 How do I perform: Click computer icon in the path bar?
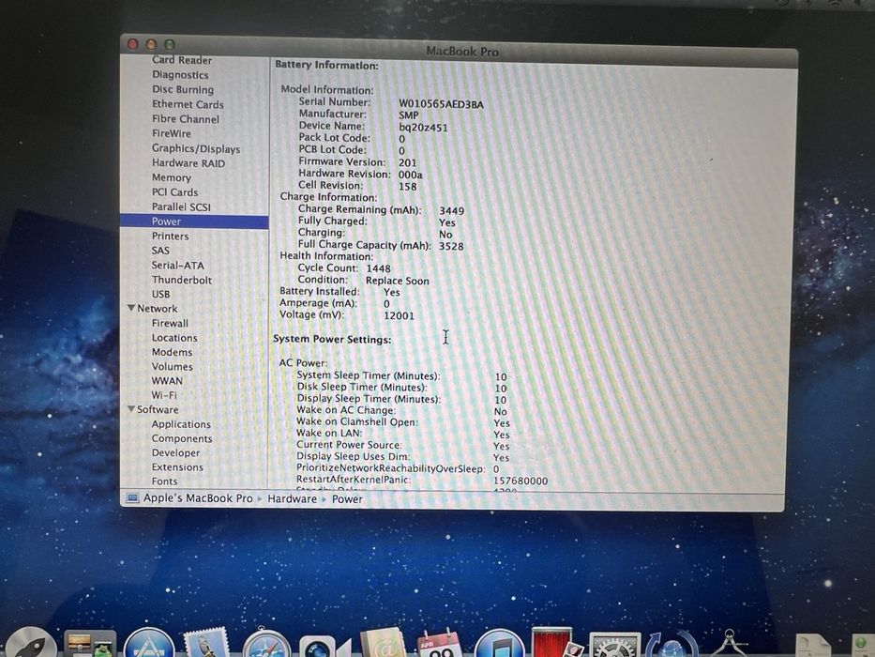click(132, 498)
